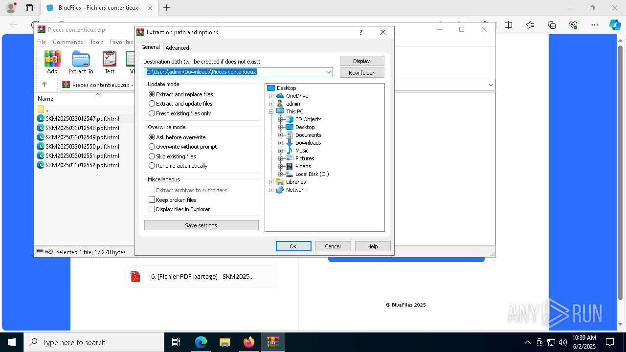Open the destination path dropdown arrow
Viewport: 626px width, 352px height.
329,72
